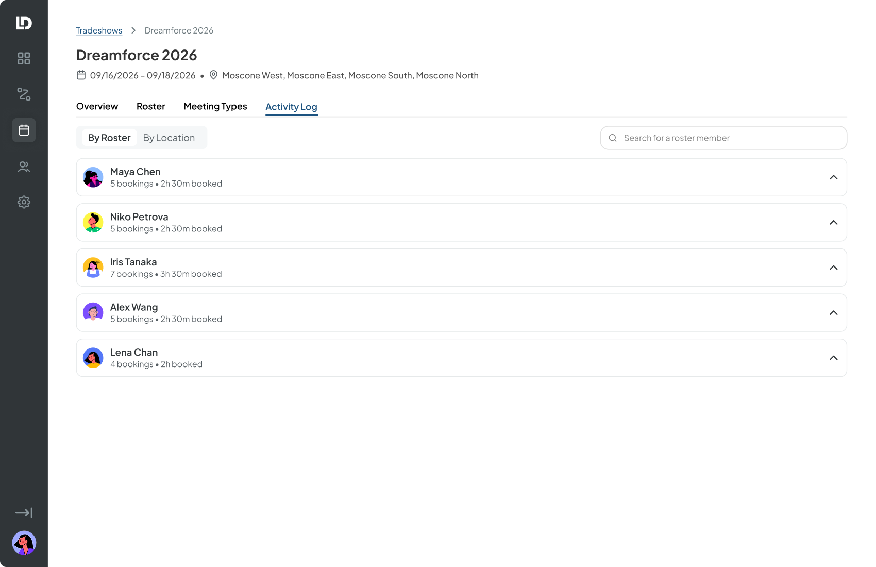Click the calendar icon beside event dates
Image resolution: width=876 pixels, height=567 pixels.
tap(81, 75)
